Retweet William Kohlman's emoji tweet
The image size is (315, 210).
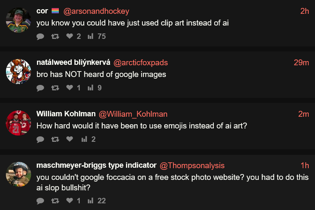(x=55, y=139)
